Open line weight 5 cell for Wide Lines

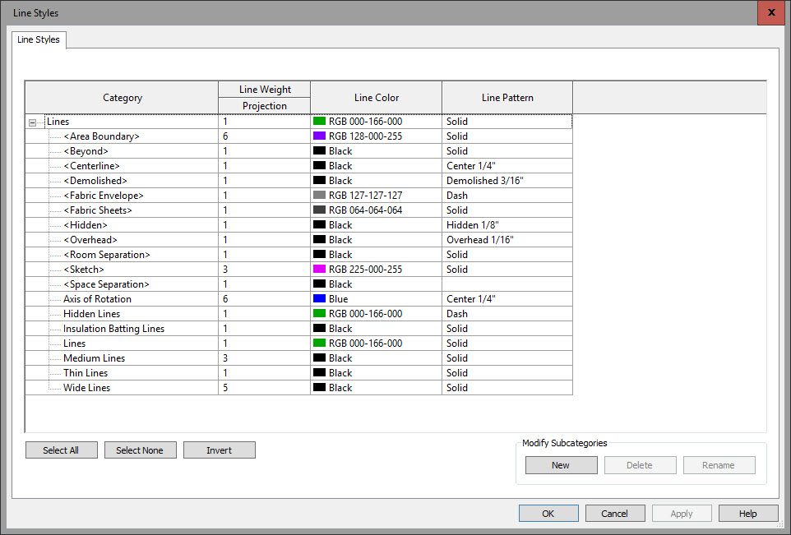(264, 388)
